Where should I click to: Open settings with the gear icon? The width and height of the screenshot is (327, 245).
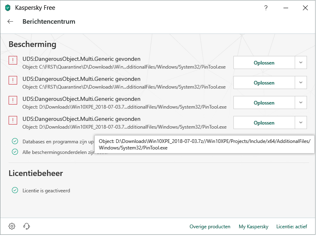tap(12, 226)
